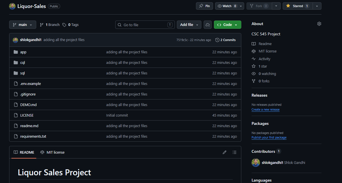
Task: Open the Liquor-Sales repository title link
Action: pos(32,6)
